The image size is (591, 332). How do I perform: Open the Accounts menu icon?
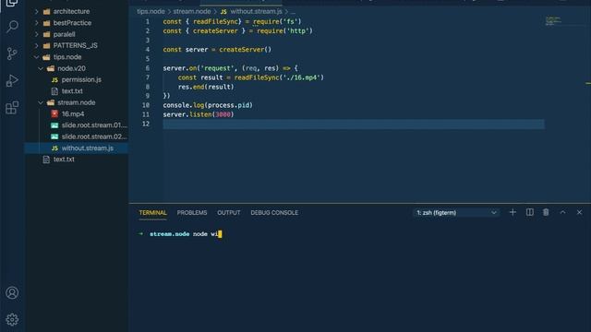pos(12,292)
